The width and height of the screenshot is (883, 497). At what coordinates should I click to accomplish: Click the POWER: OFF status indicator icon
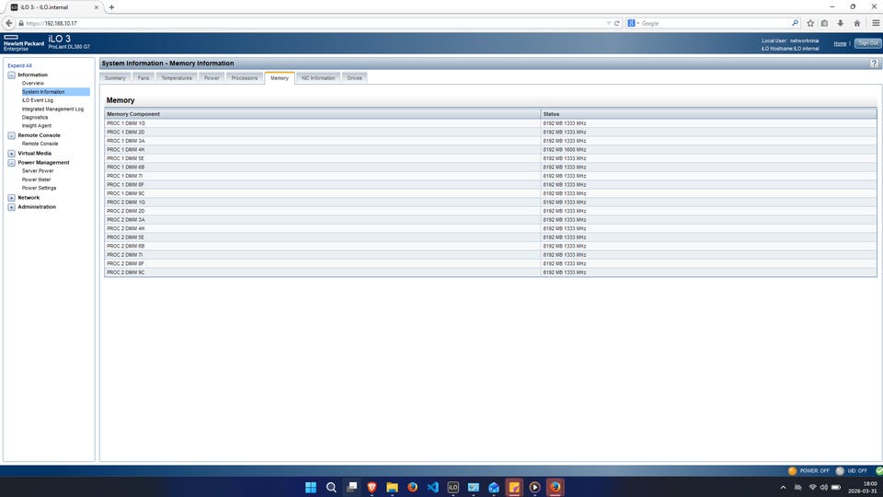pyautogui.click(x=792, y=470)
